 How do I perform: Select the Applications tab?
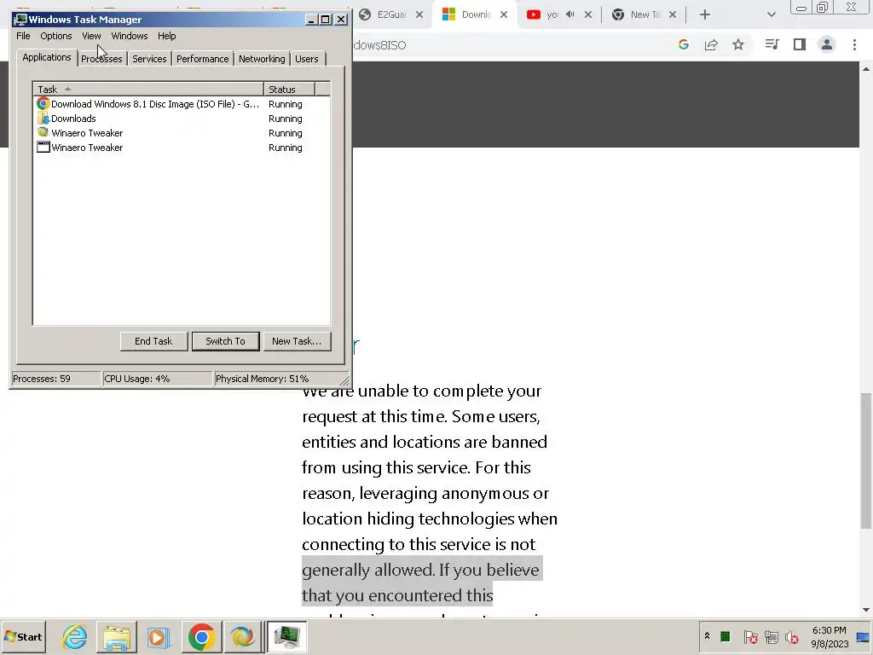pyautogui.click(x=47, y=57)
